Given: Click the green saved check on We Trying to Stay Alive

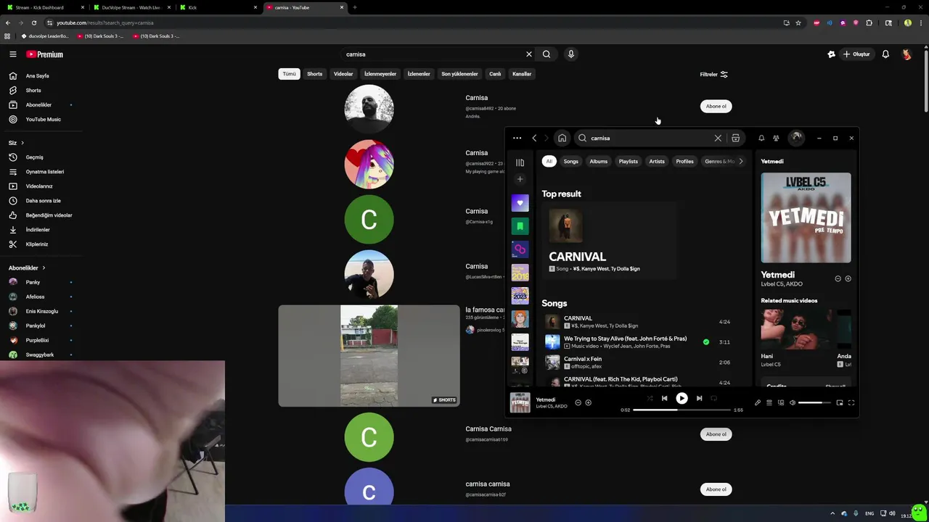Looking at the screenshot, I should [705, 341].
